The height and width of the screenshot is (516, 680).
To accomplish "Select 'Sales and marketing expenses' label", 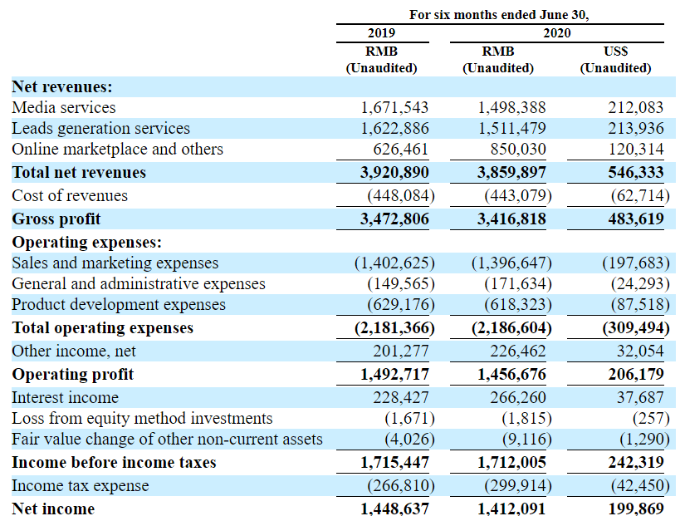I will [115, 263].
